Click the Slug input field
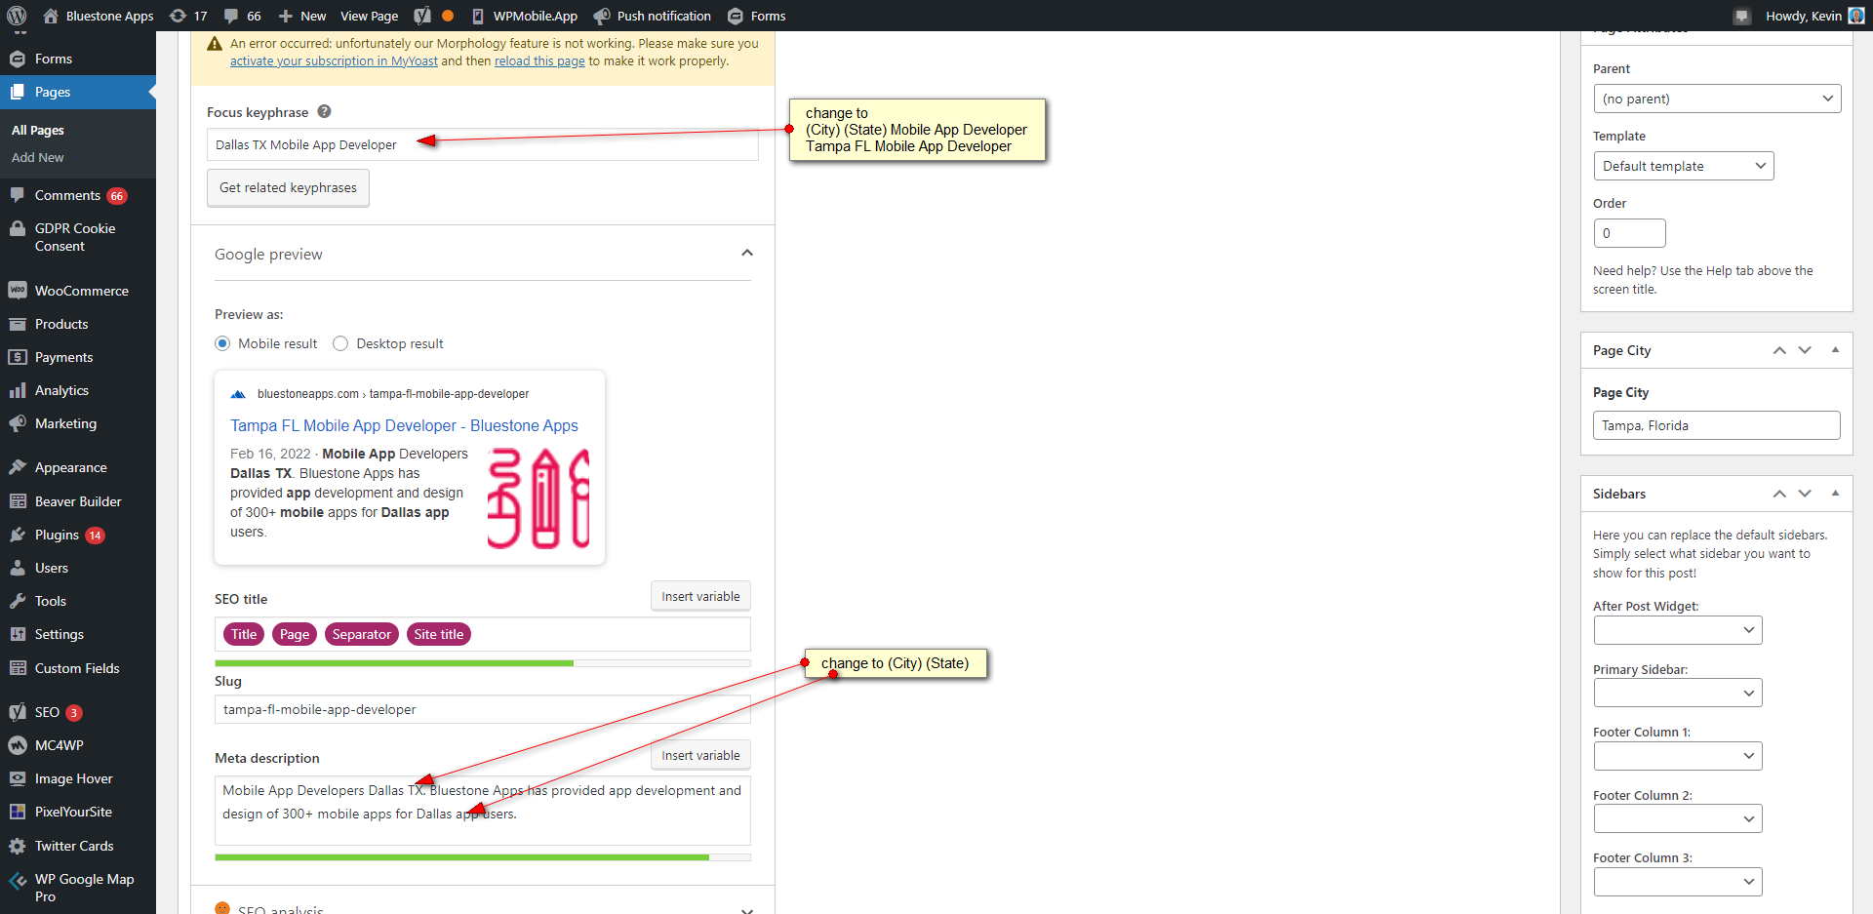1873x914 pixels. [x=483, y=709]
